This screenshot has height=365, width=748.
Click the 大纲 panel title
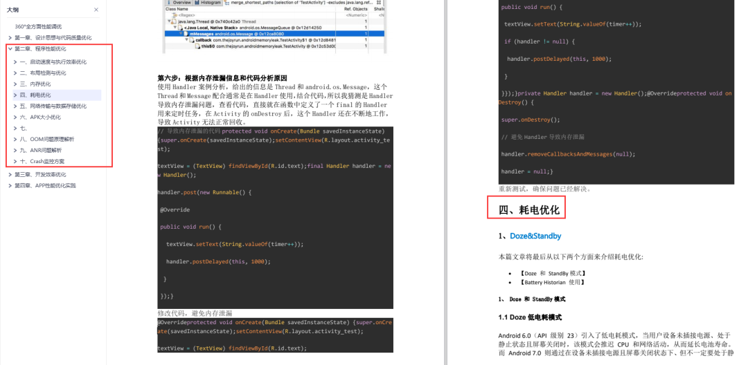(x=13, y=10)
